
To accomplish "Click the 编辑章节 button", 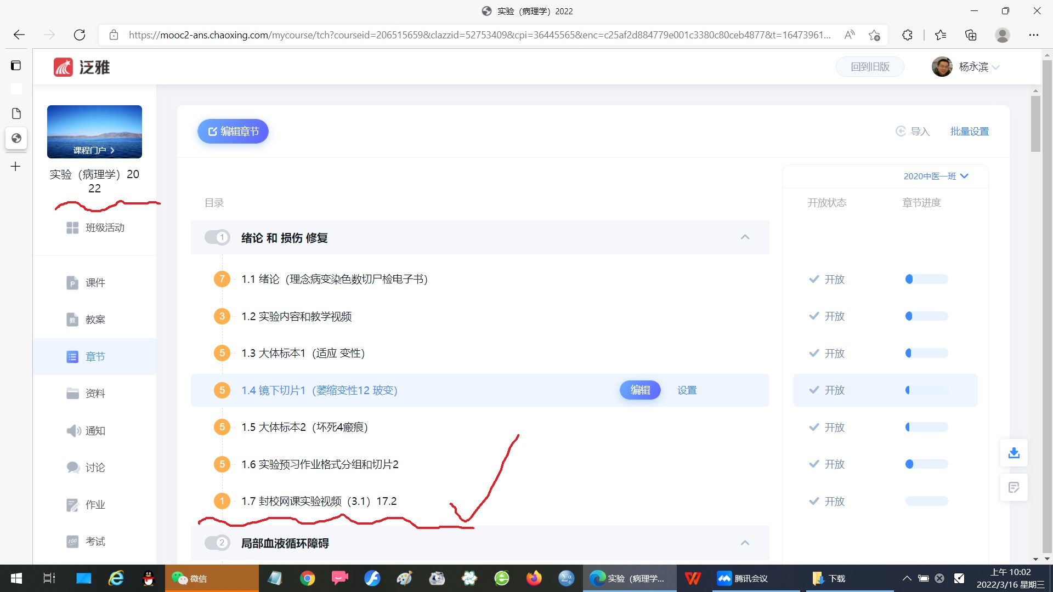I will 233,132.
